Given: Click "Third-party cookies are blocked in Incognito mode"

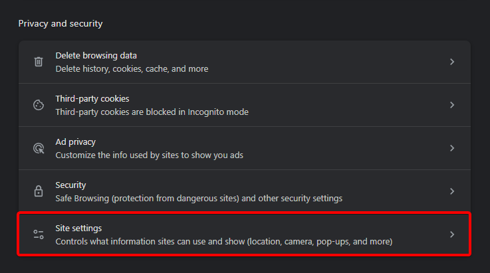Looking at the screenshot, I should [x=152, y=112].
